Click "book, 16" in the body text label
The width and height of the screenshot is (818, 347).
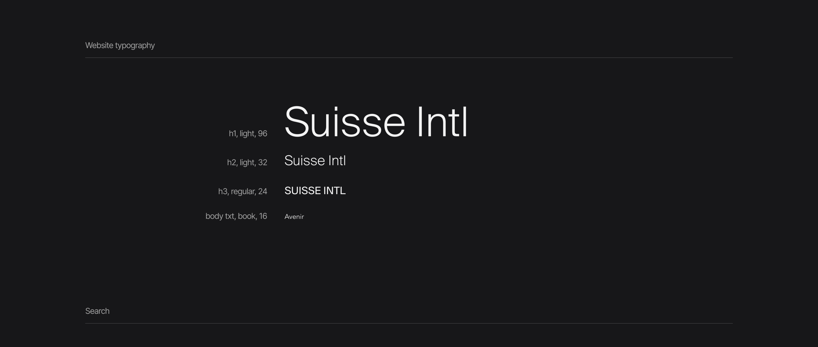(x=252, y=216)
